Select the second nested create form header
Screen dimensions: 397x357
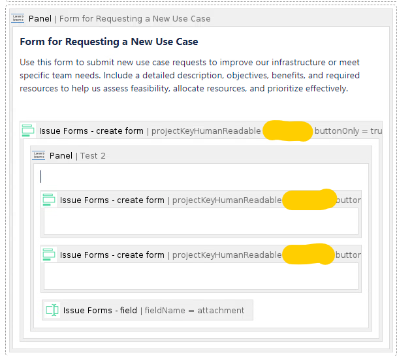201,255
